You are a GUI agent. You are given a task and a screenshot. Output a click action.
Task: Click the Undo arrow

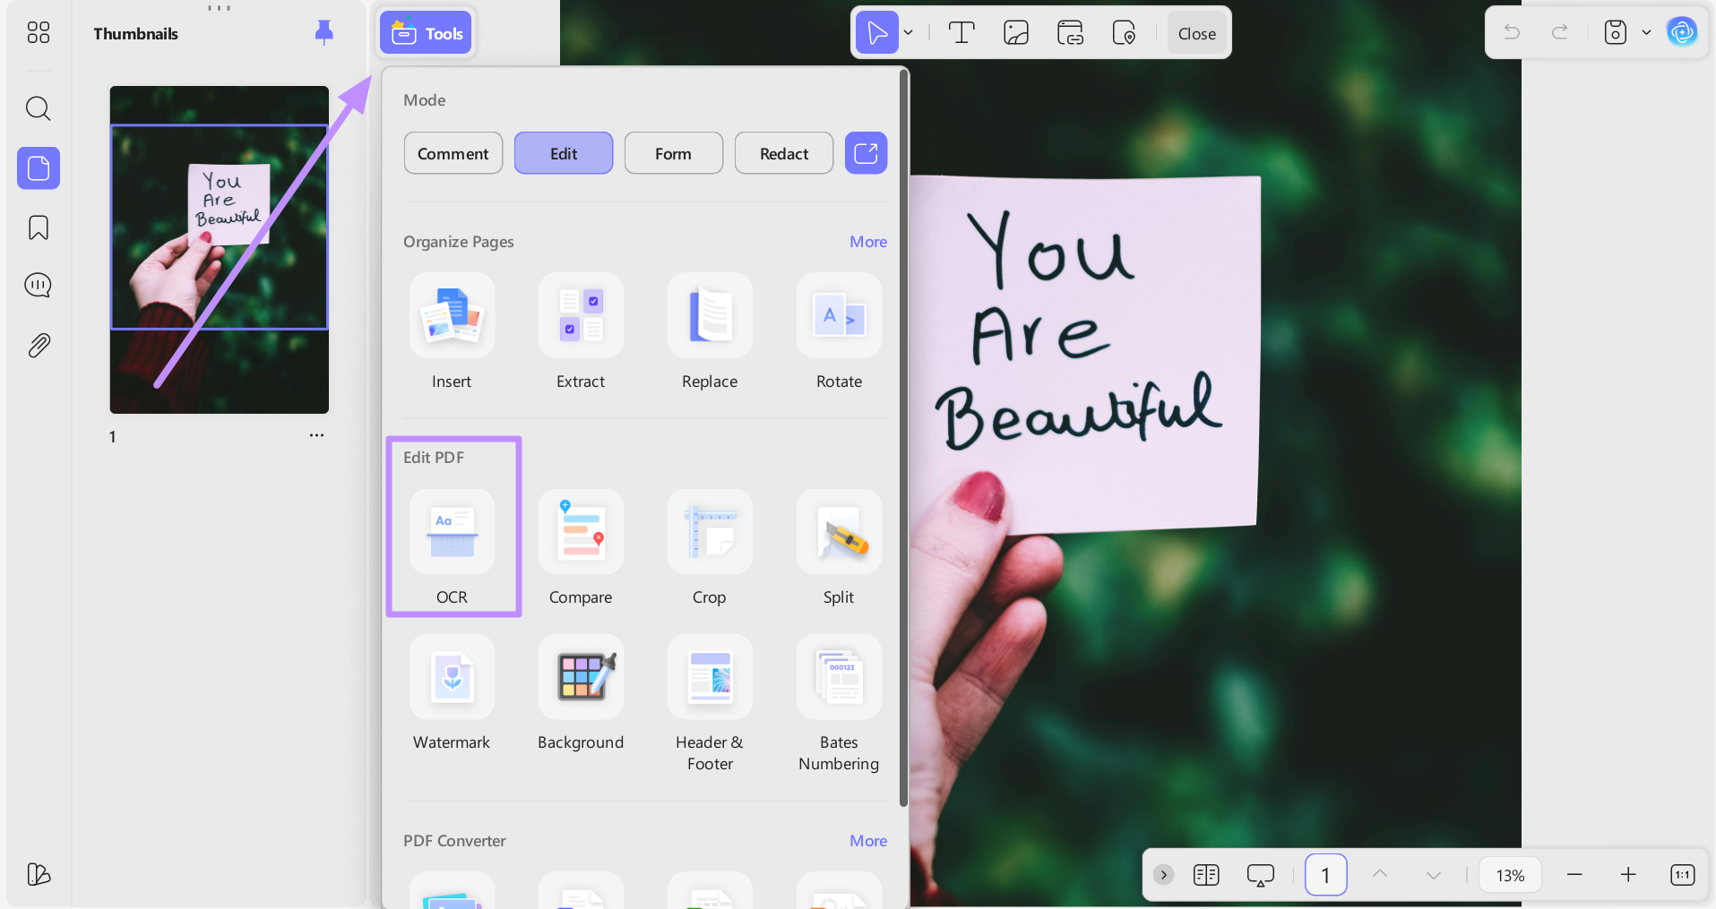(1512, 32)
